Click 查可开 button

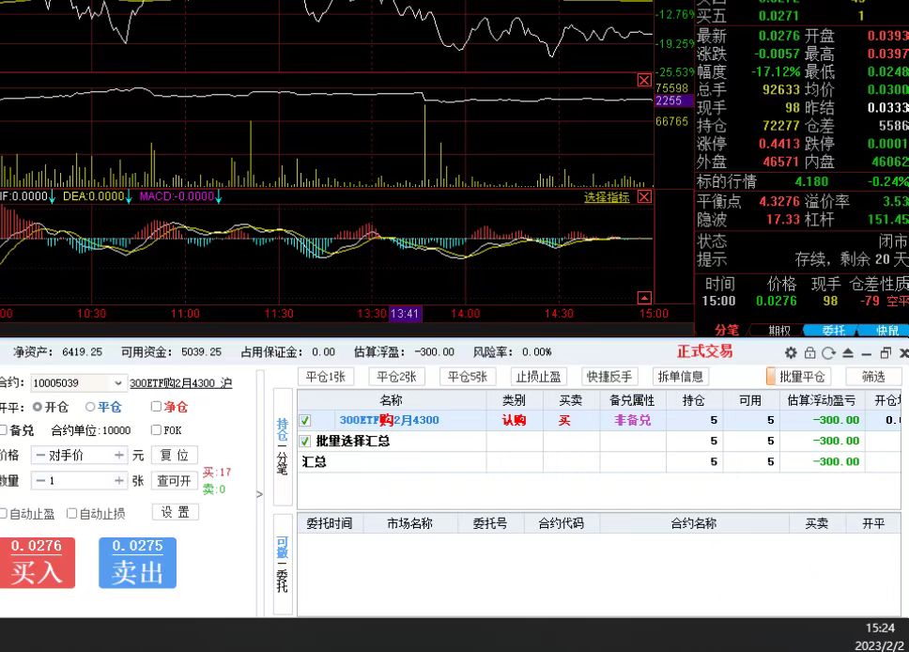[175, 480]
